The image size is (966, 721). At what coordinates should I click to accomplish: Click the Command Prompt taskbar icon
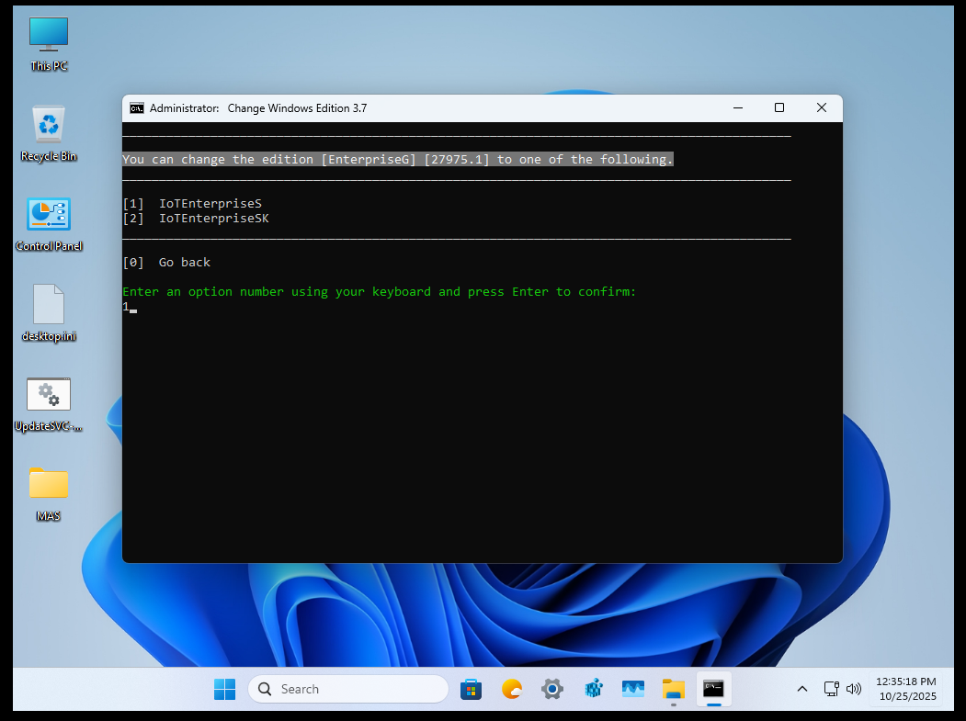pos(713,689)
